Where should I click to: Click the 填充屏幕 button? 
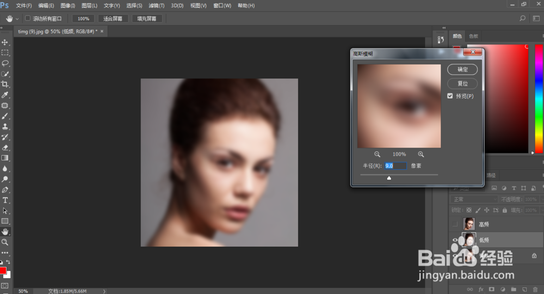[147, 19]
